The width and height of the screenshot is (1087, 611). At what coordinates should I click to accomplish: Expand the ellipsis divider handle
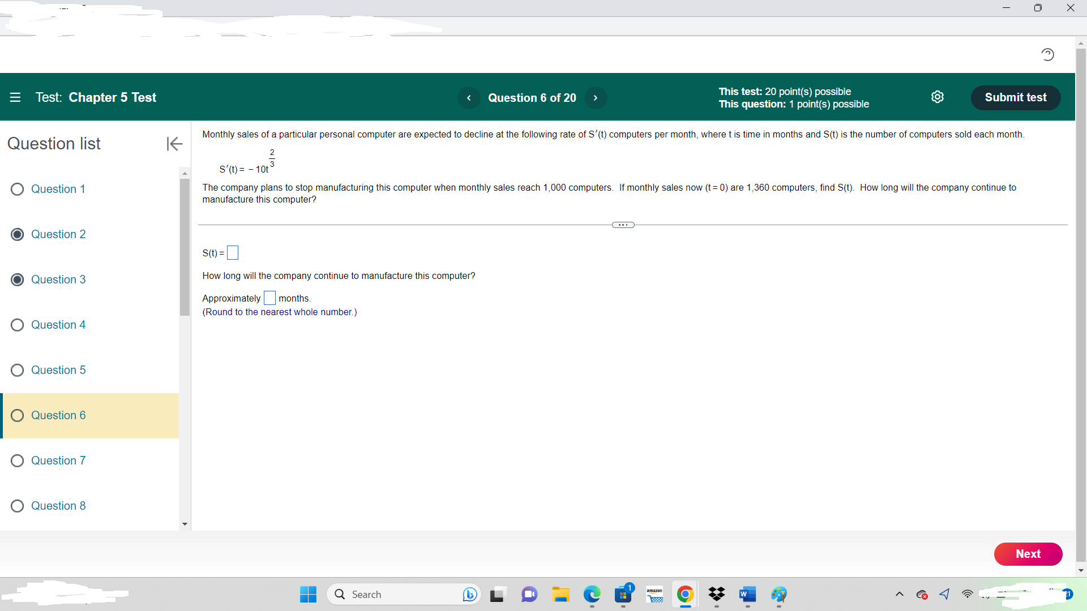pyautogui.click(x=623, y=225)
